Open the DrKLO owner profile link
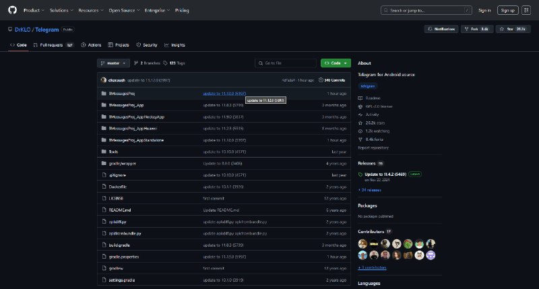The image size is (539, 289). click(22, 30)
